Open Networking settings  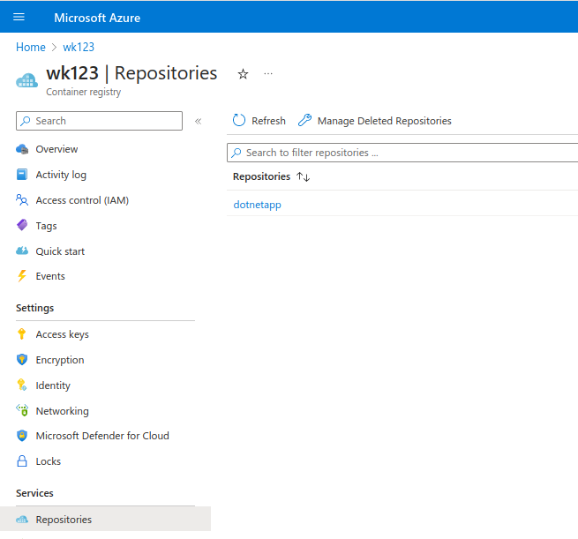[63, 411]
